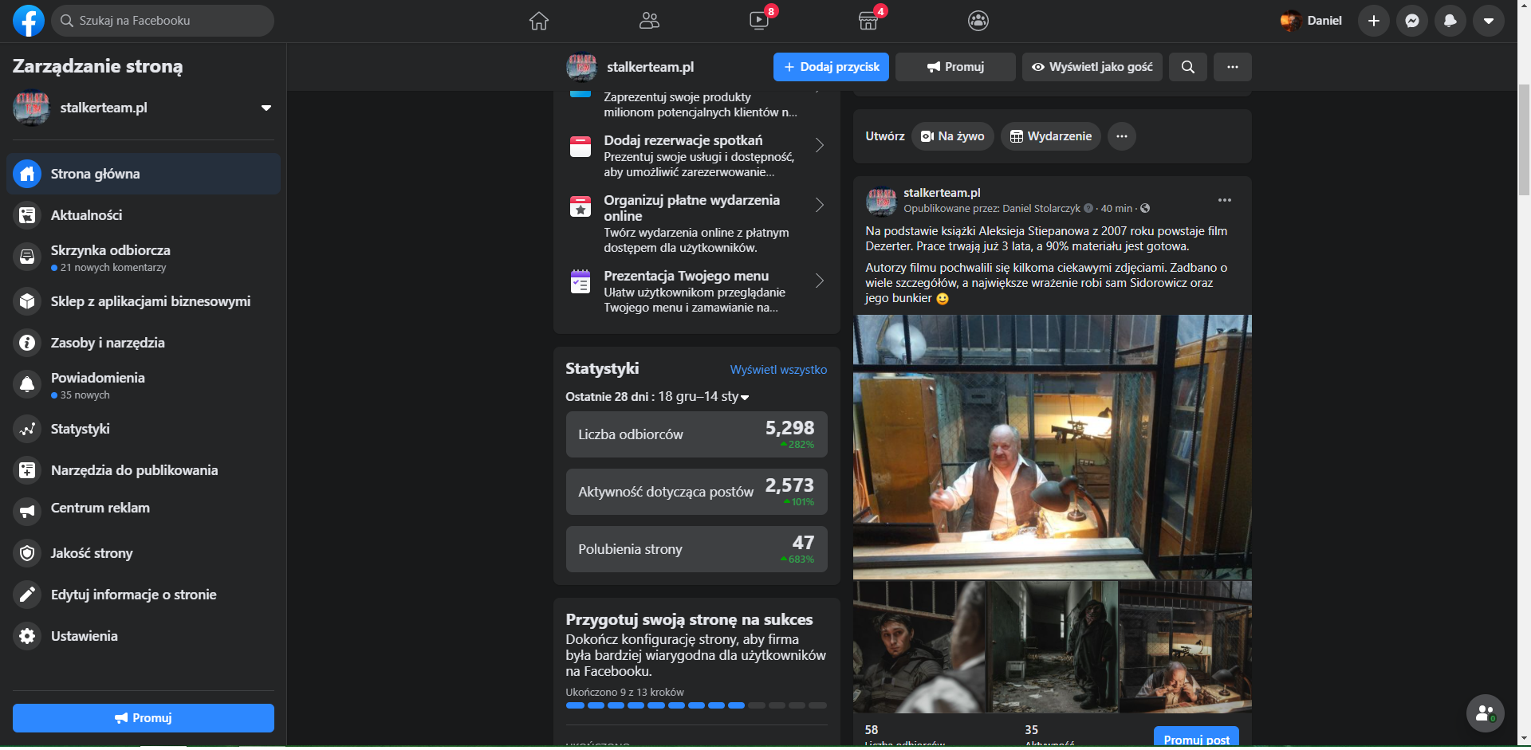This screenshot has height=750, width=1531.
Task: Open notifications bell in top bar
Action: [1450, 21]
